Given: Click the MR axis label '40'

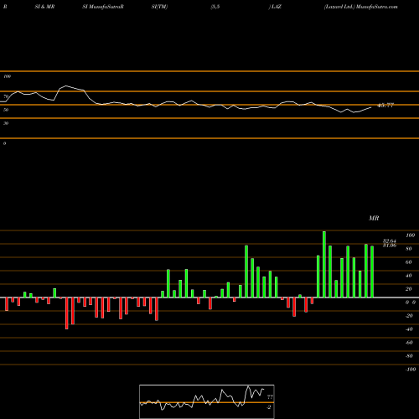Looking at the screenshot, I should coord(409,276).
